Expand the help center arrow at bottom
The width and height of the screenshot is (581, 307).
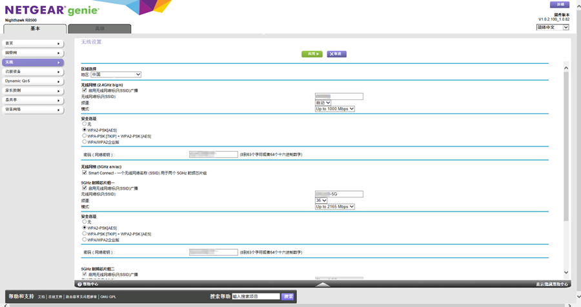pyautogui.click(x=323, y=284)
